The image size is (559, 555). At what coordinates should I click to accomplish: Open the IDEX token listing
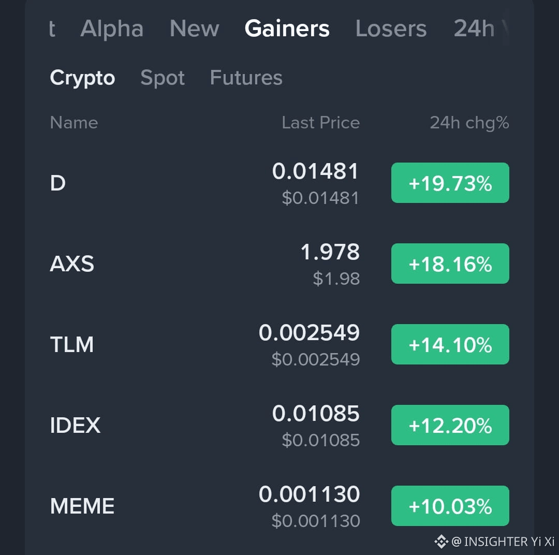click(x=75, y=425)
